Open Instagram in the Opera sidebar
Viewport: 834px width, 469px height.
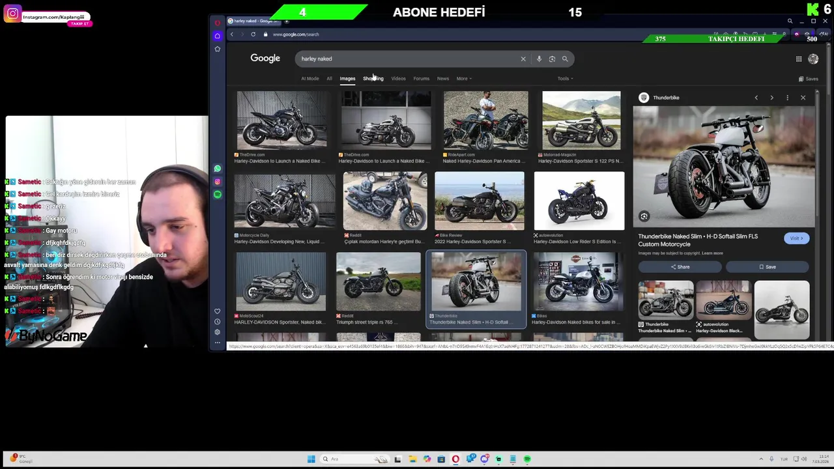pyautogui.click(x=218, y=182)
